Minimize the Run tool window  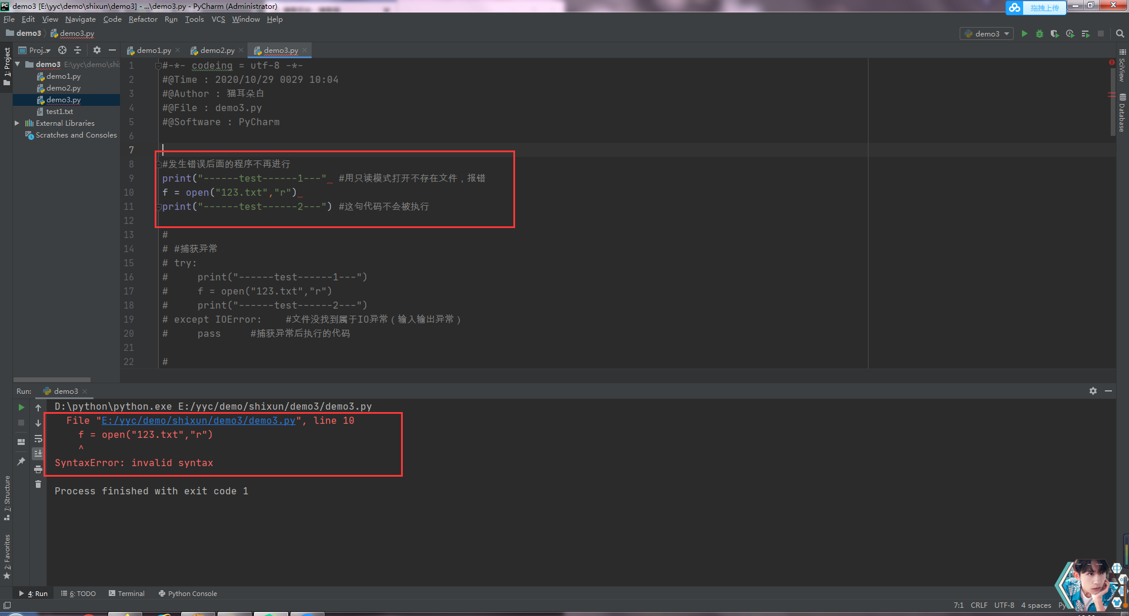coord(1108,391)
